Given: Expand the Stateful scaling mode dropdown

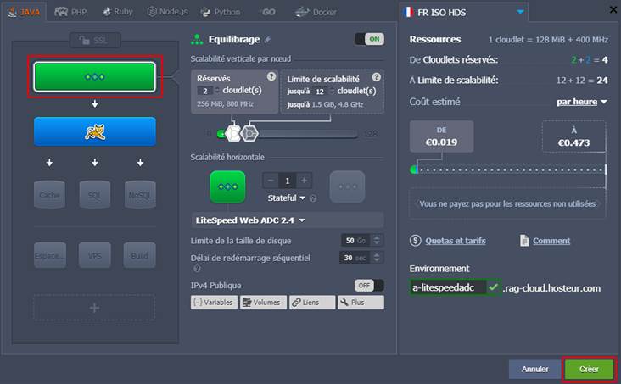Looking at the screenshot, I should click(x=287, y=198).
